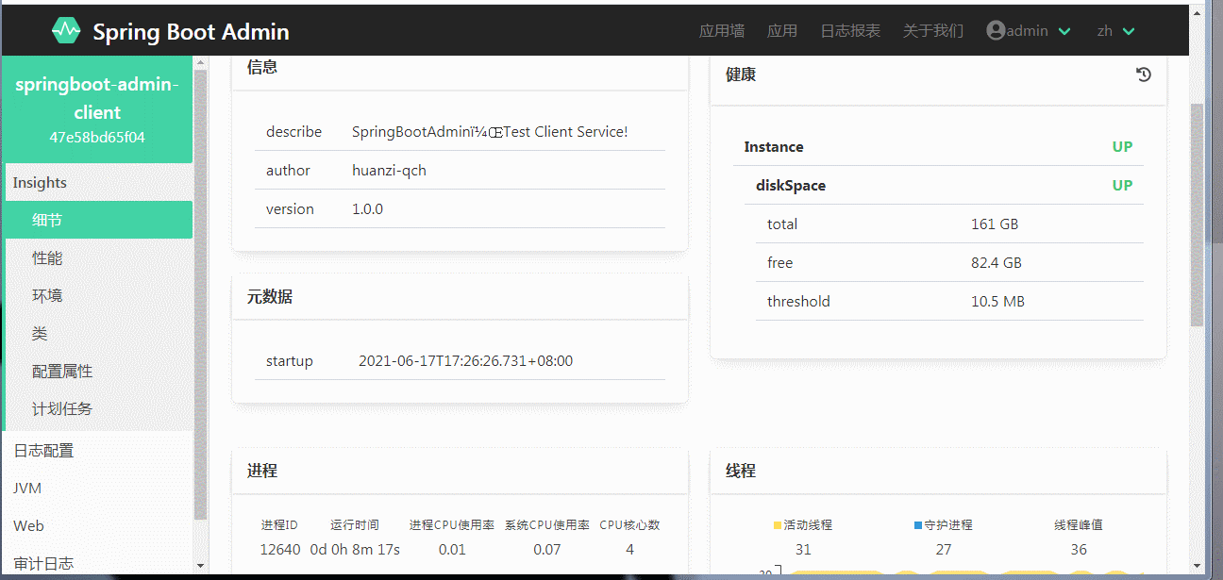Click the 健康 panel header title

click(x=741, y=75)
